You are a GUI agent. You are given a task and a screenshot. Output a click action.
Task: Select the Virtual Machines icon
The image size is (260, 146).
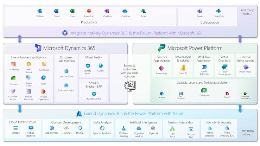(31, 128)
